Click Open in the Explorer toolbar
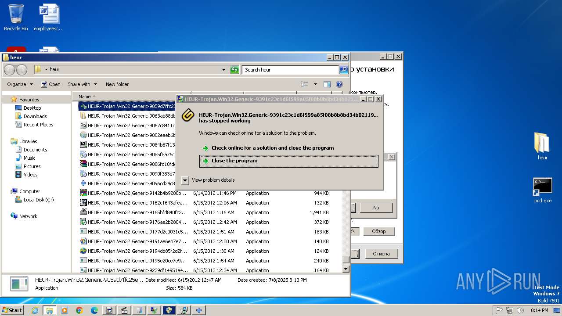The height and width of the screenshot is (316, 562). click(x=50, y=84)
